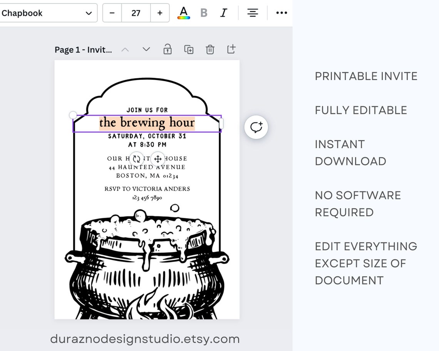Decrease font size with the minus control
Screen dimensions: 439x351
tap(112, 12)
